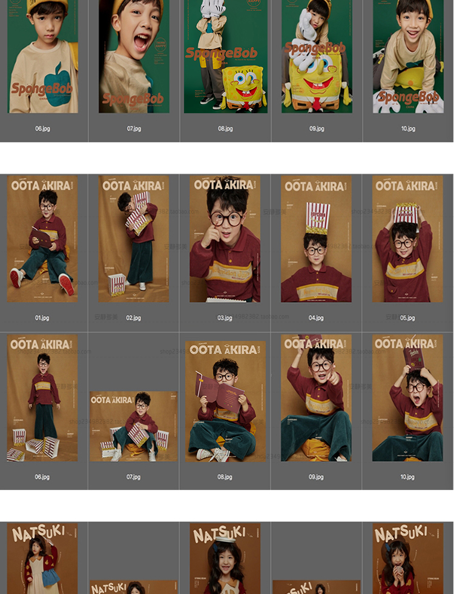Select SpongeBob thumbnail of smiling boy crawling
Screen dimensions: 454x594
(408, 56)
